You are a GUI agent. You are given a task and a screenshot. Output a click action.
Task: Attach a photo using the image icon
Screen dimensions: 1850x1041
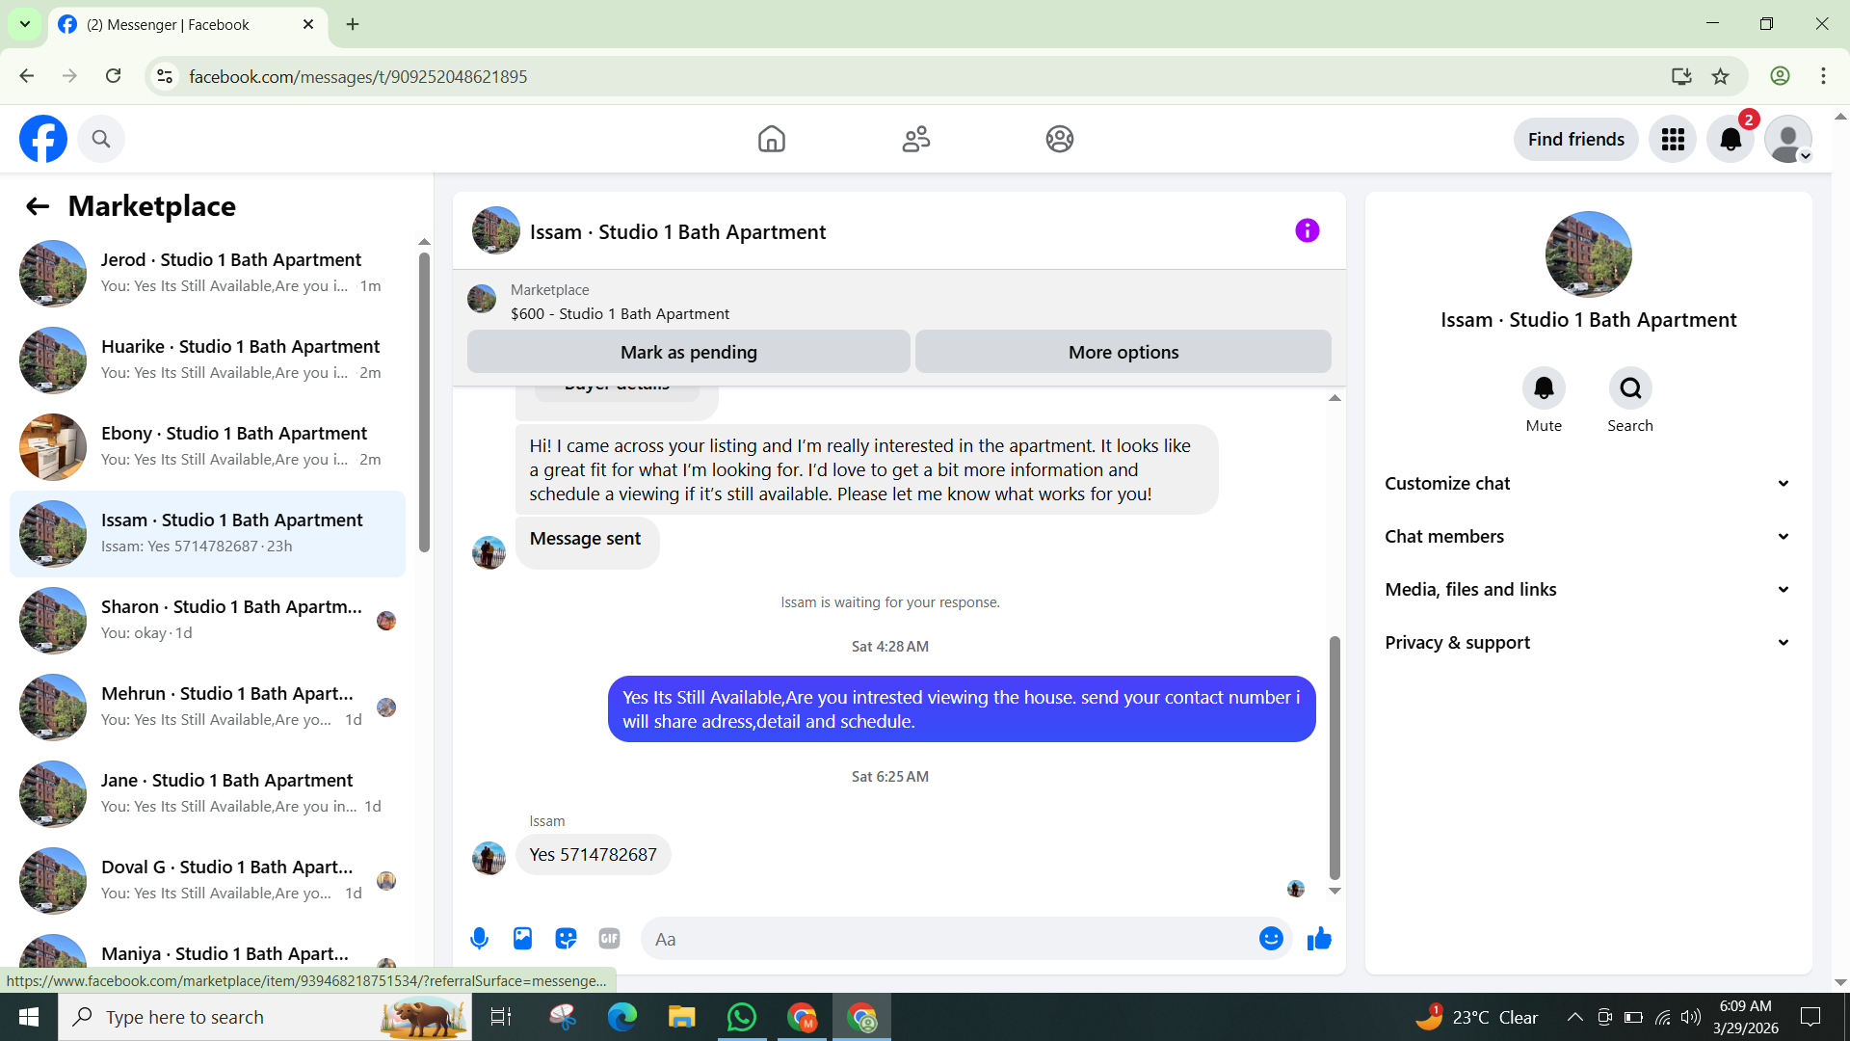coord(522,938)
